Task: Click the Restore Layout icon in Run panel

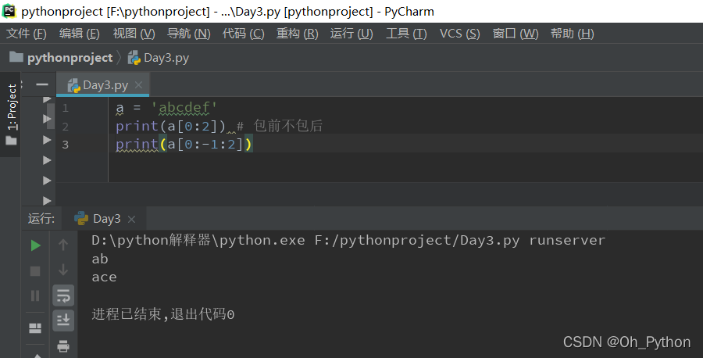Action: [35, 328]
